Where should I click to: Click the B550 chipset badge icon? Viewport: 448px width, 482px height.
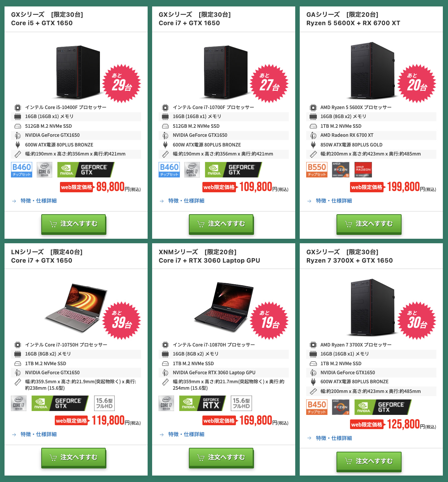point(317,170)
